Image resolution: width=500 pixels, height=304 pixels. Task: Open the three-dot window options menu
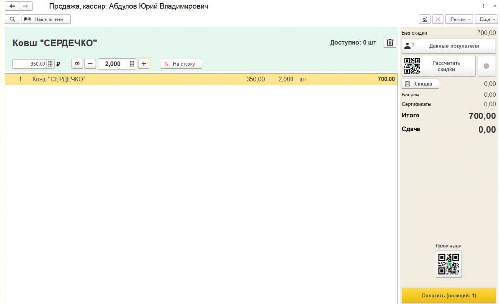click(x=483, y=6)
